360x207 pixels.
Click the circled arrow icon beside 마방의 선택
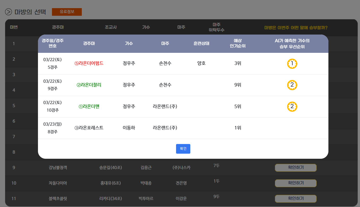[8, 12]
